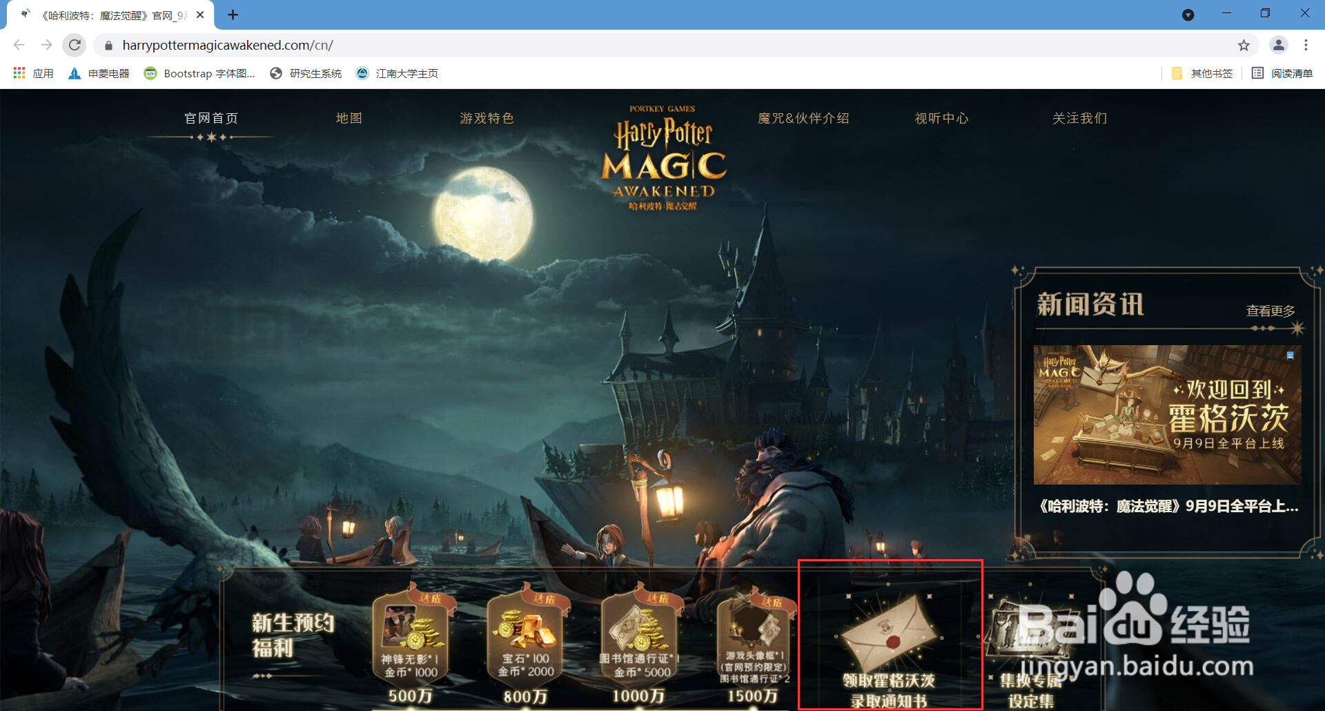Open the 申菱电器 bookmark
The height and width of the screenshot is (711, 1325).
(x=99, y=73)
